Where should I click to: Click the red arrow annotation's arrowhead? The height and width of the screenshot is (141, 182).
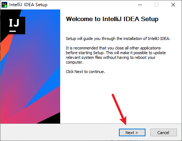point(124,121)
